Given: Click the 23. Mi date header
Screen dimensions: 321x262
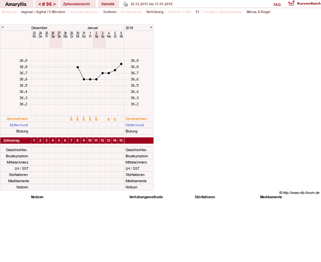Looking at the screenshot, I should 34,35.
